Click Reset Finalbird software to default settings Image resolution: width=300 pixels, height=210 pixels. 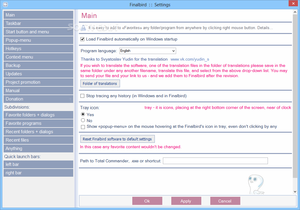point(118,139)
